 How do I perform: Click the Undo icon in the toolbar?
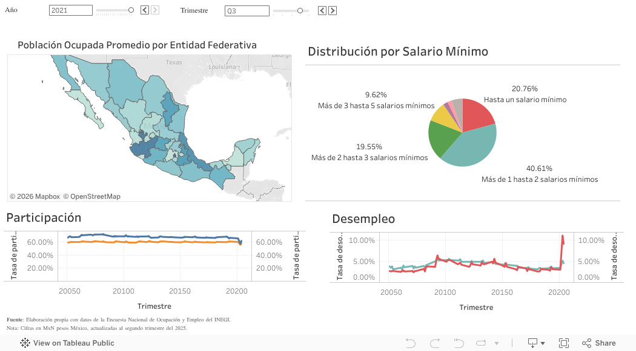click(411, 343)
